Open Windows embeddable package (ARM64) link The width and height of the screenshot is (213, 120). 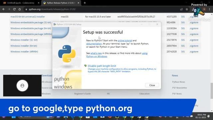pos(31,34)
